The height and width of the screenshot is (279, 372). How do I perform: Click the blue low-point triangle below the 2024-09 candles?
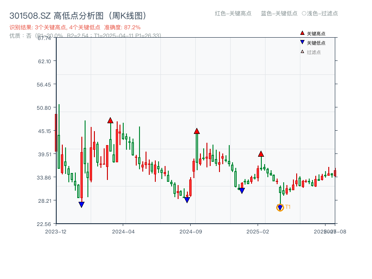(x=187, y=199)
